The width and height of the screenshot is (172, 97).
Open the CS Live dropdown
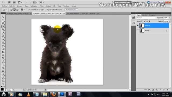[x=152, y=2]
